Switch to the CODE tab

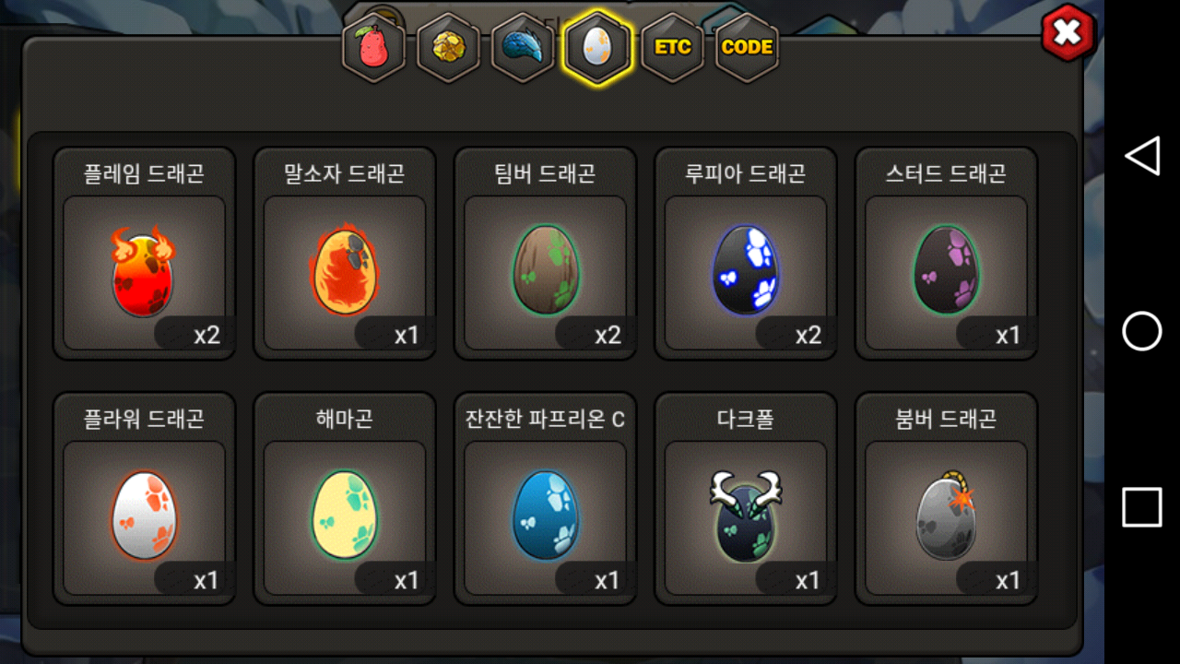click(747, 48)
